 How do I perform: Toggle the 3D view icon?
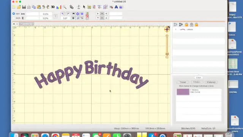[x=53, y=7]
